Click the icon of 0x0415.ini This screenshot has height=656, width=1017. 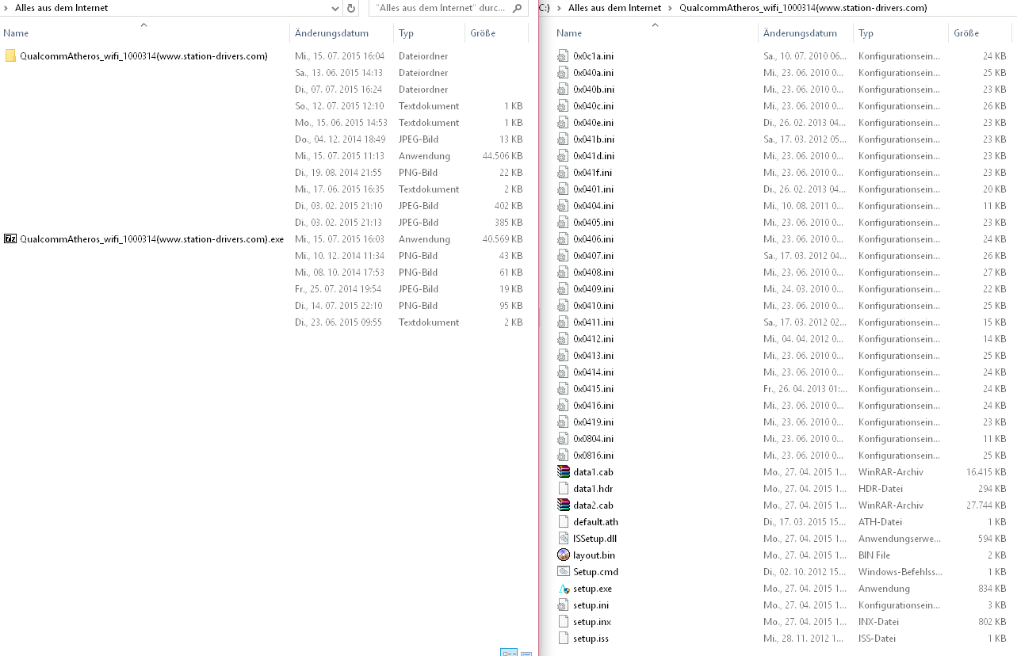[x=564, y=389]
